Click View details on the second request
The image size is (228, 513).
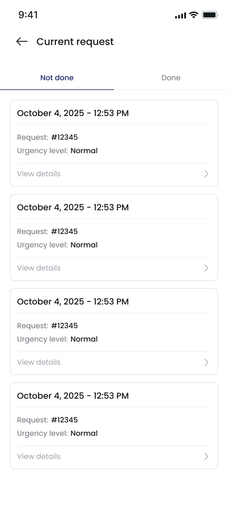[39, 268]
